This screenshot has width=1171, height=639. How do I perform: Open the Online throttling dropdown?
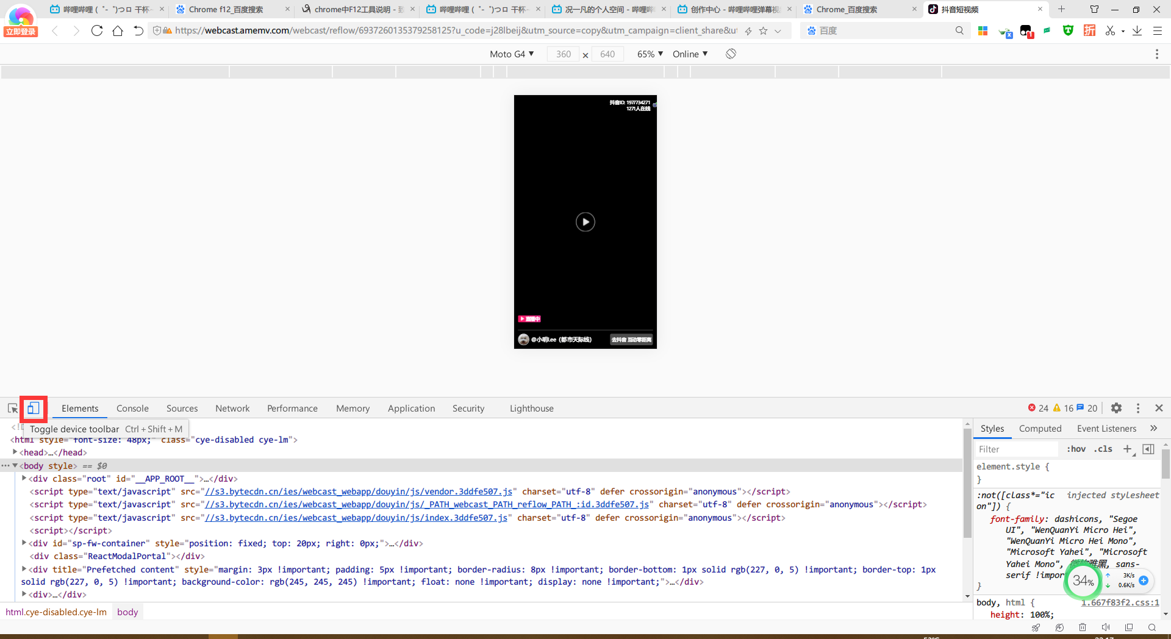click(690, 54)
